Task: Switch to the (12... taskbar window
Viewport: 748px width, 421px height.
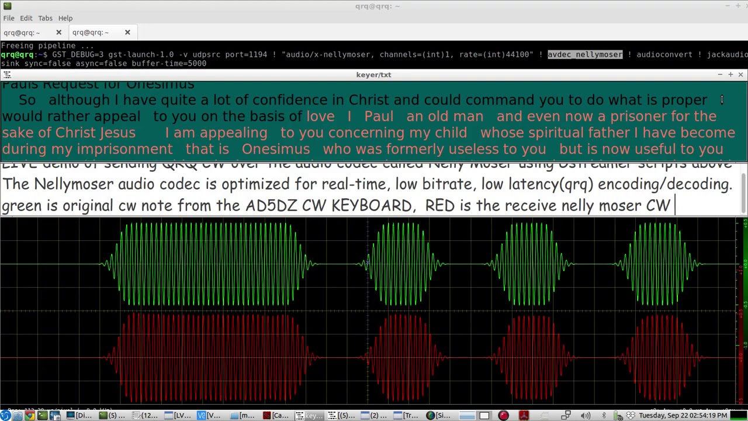Action: [x=146, y=415]
